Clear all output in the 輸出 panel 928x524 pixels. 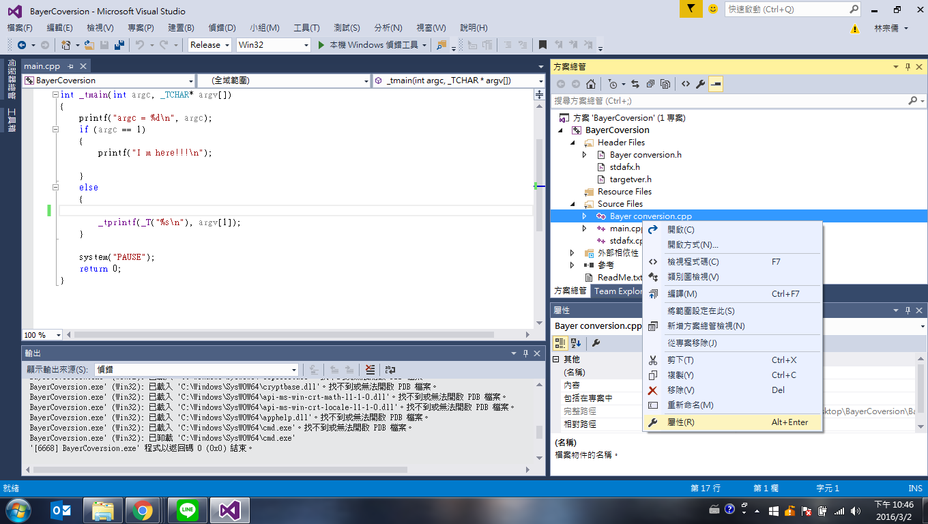[x=368, y=369]
